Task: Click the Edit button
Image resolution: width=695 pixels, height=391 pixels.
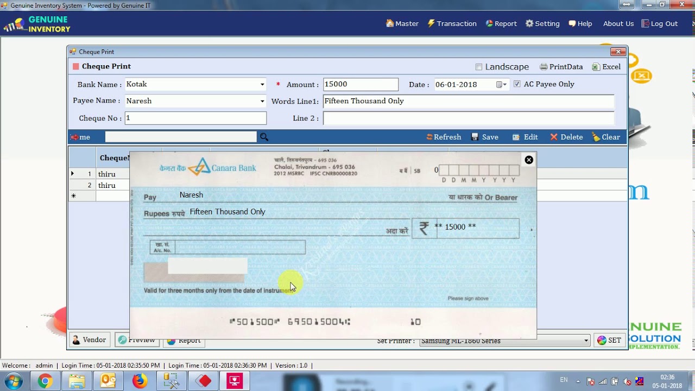Action: pyautogui.click(x=525, y=137)
